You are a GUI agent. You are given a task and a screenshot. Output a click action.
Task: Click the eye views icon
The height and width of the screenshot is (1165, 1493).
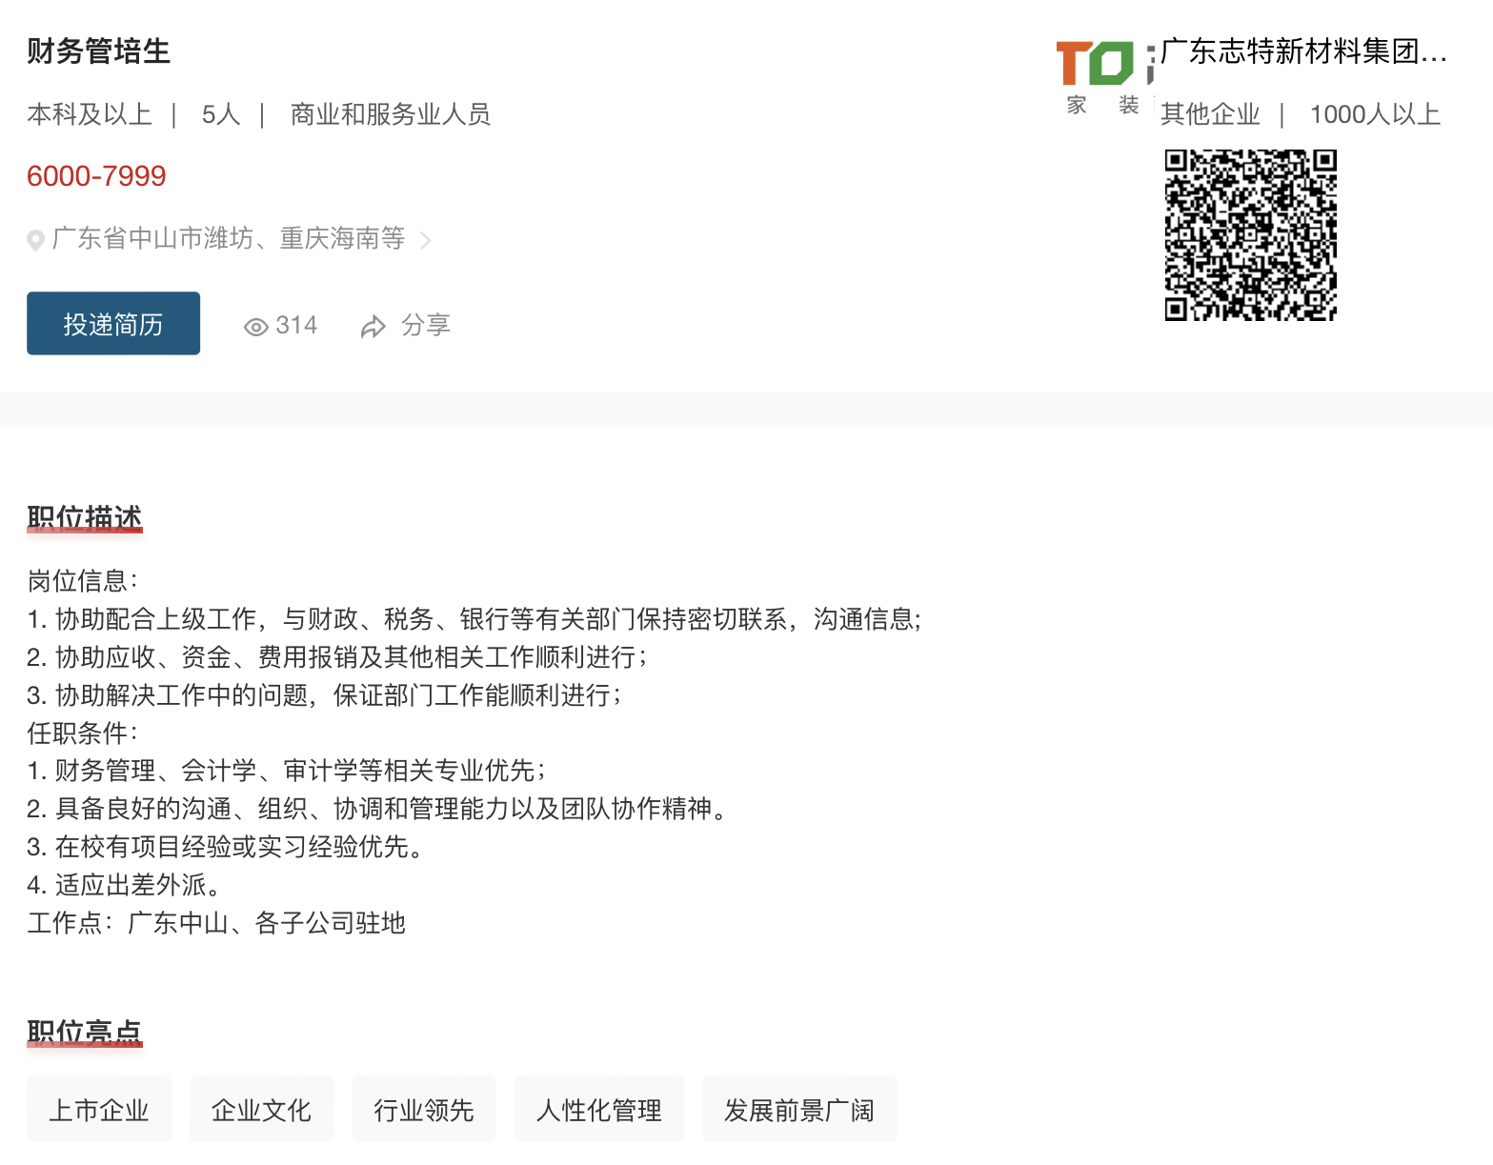click(255, 327)
